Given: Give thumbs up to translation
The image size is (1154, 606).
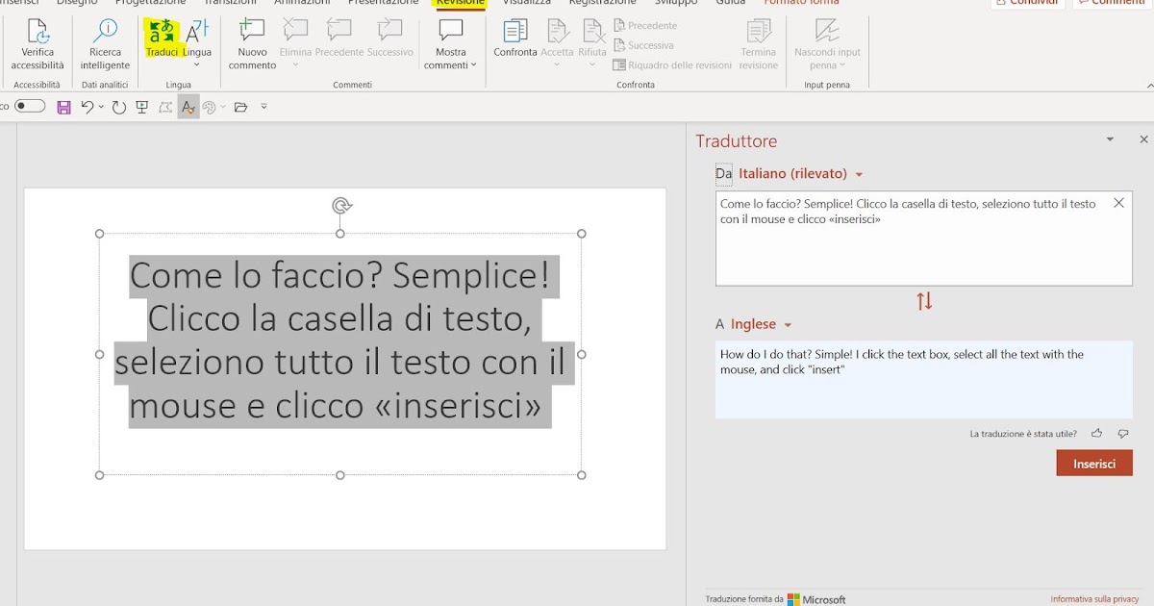Looking at the screenshot, I should coord(1097,434).
